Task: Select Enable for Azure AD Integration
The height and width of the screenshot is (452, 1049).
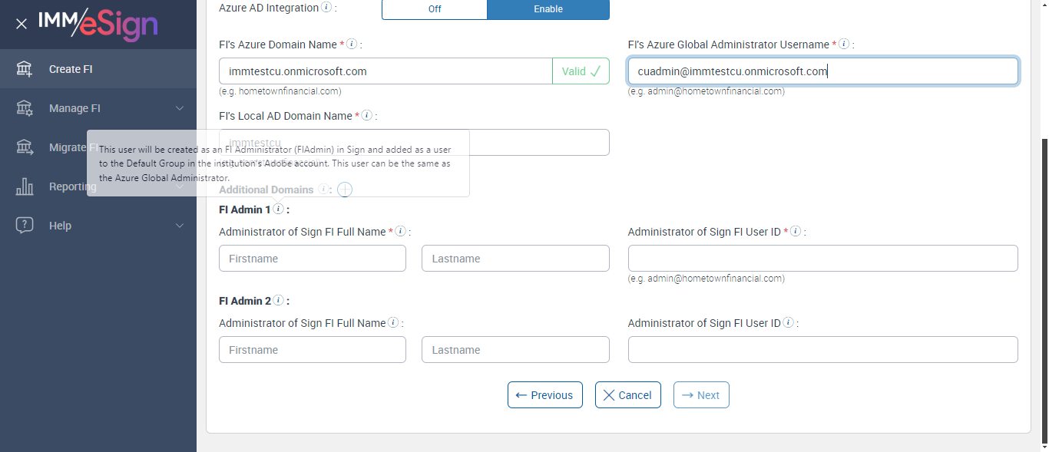Action: coord(548,9)
